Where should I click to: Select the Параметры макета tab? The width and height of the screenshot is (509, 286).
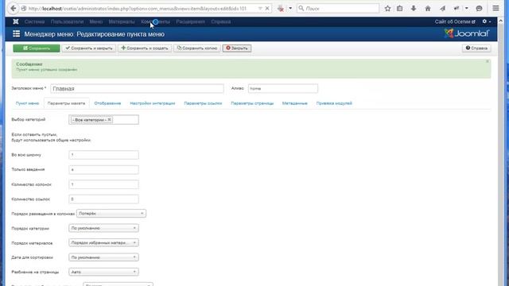tap(66, 103)
